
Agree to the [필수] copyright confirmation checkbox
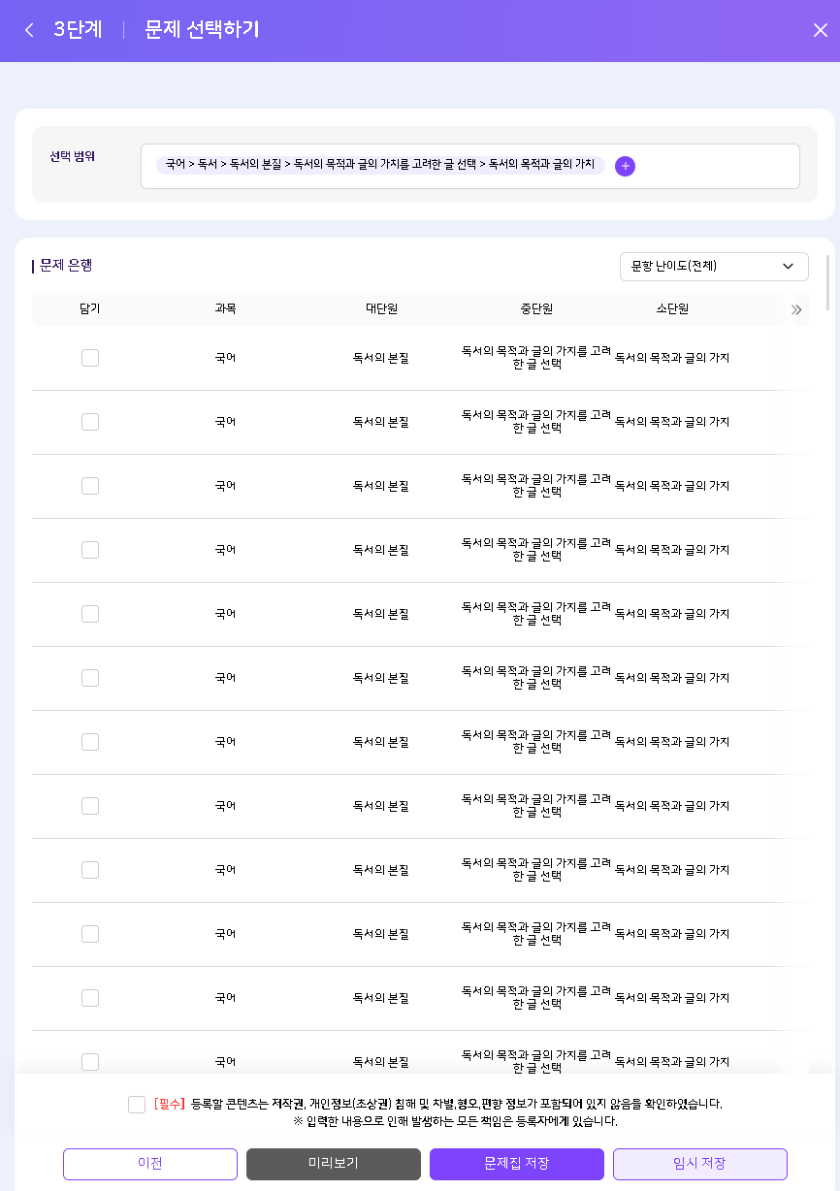[x=137, y=1105]
